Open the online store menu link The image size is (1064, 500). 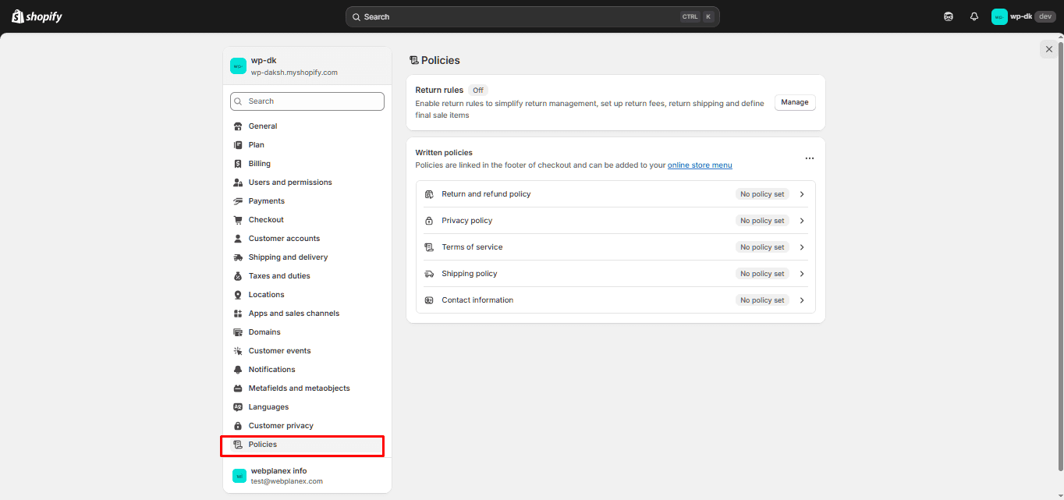point(700,165)
